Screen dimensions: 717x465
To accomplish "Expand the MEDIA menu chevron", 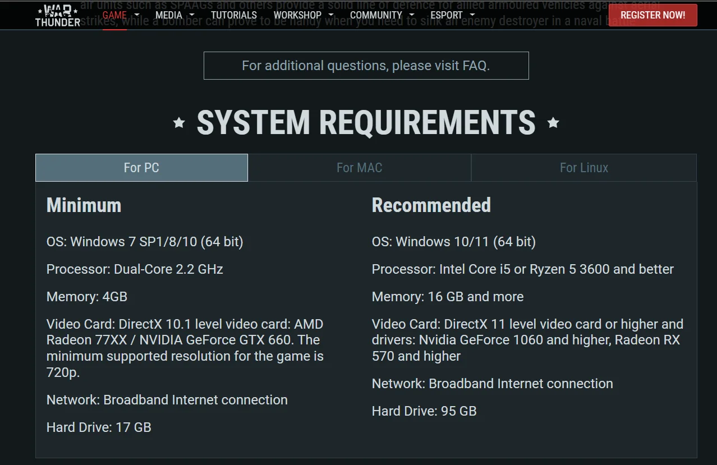I will [x=191, y=15].
